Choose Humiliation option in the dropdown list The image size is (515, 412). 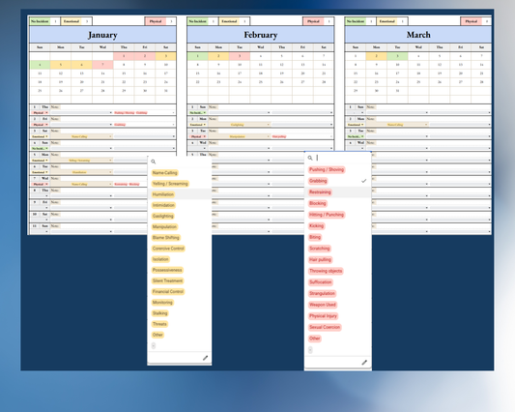click(x=163, y=194)
